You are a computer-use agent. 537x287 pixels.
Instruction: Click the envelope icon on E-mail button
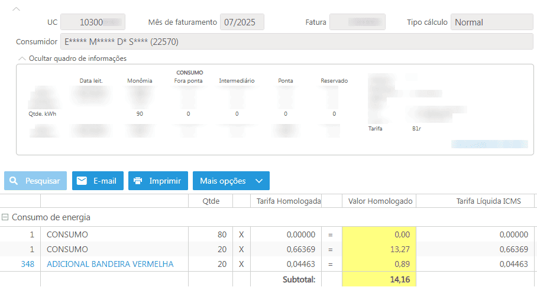coord(82,181)
